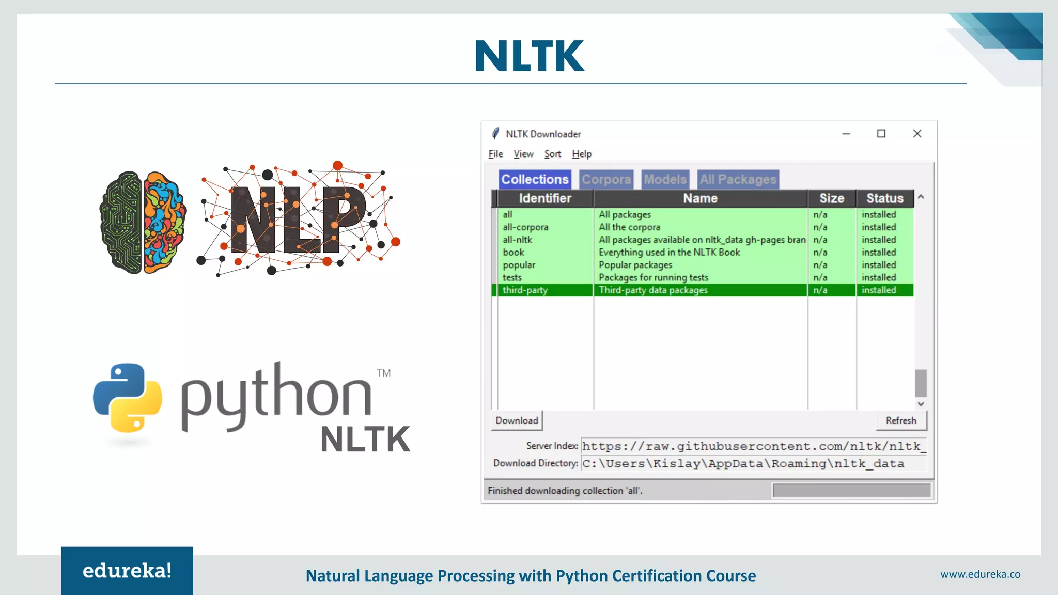Minimize the NLTK Downloader window
The height and width of the screenshot is (595, 1058).
[x=846, y=134]
